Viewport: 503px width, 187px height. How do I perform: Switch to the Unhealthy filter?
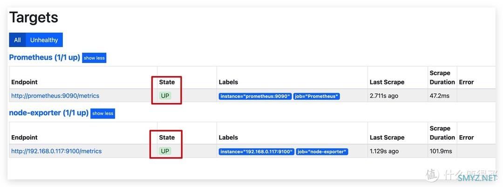[x=44, y=40]
